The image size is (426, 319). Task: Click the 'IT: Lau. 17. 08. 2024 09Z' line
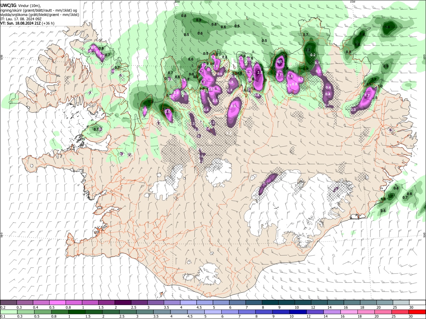pos(21,19)
